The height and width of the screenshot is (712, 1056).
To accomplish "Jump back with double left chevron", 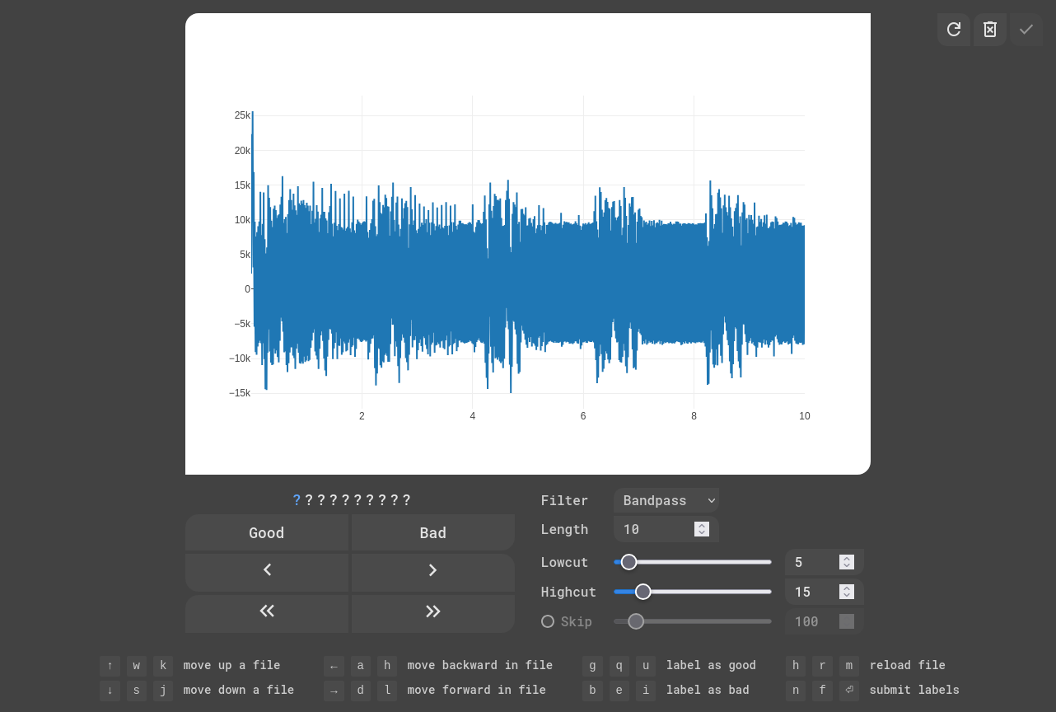I will pyautogui.click(x=267, y=611).
